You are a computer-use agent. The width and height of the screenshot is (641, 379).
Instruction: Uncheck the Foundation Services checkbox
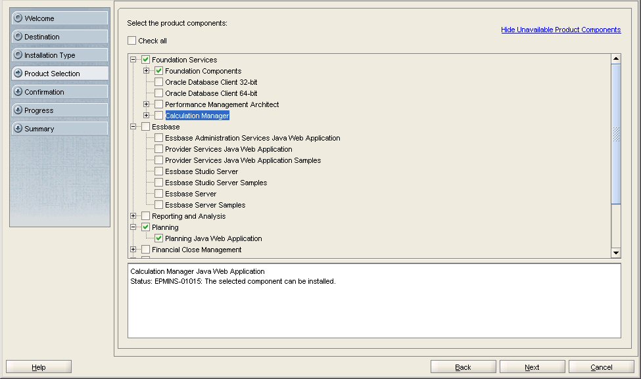coord(145,60)
